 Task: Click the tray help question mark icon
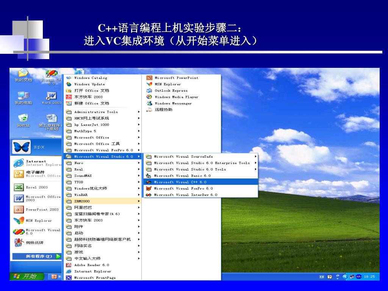[x=330, y=277]
